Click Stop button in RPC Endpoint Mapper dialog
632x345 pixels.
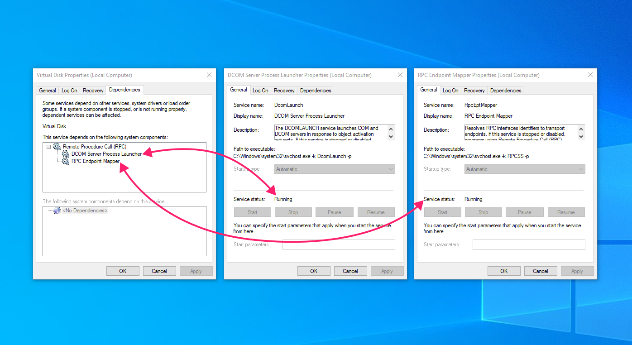pos(484,212)
